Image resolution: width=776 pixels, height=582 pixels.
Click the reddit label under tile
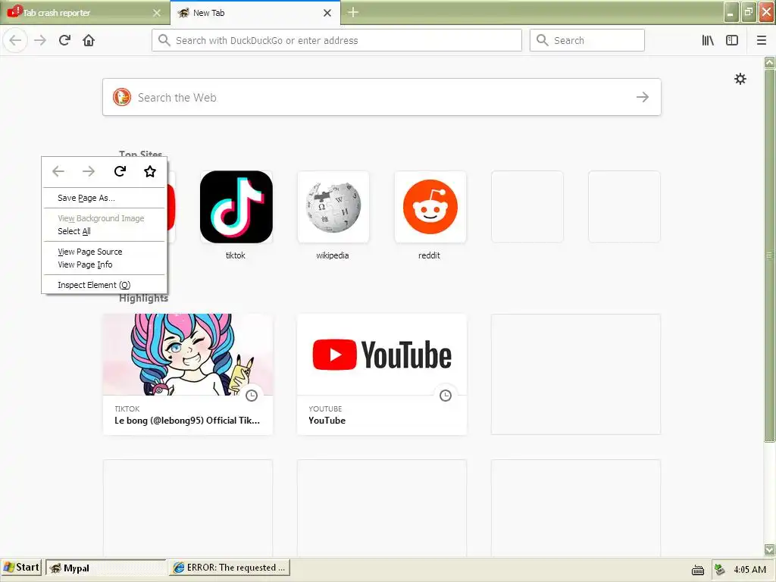pos(429,255)
